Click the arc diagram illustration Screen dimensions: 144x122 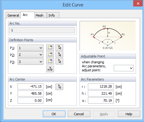[x=108, y=36]
